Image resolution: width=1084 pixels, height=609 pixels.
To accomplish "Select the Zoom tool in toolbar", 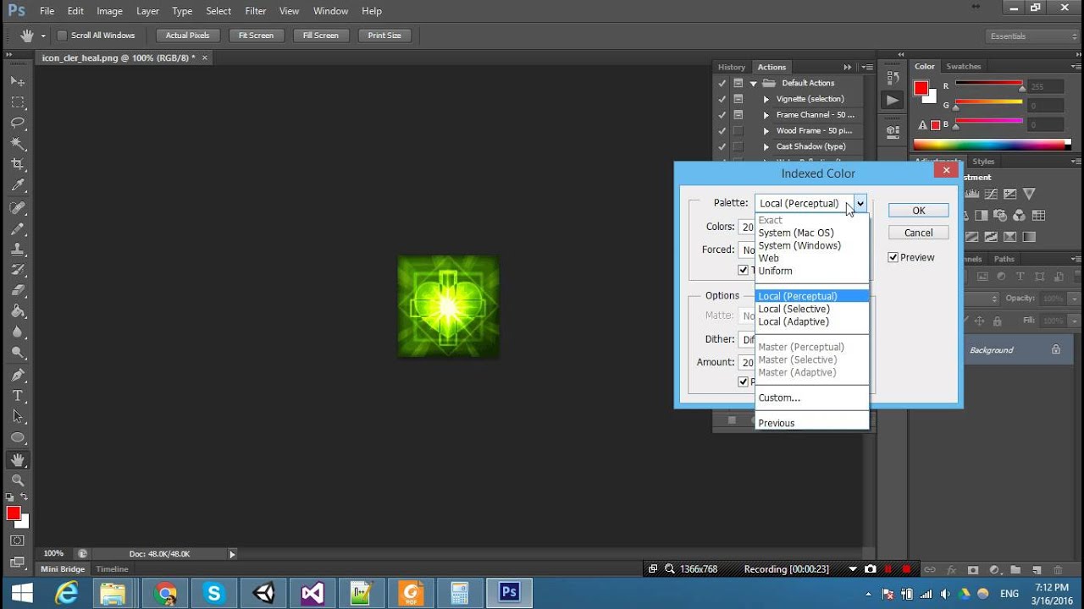I will click(17, 480).
